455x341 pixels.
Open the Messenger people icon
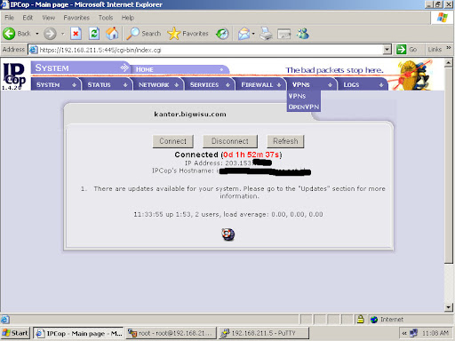pos(303,34)
